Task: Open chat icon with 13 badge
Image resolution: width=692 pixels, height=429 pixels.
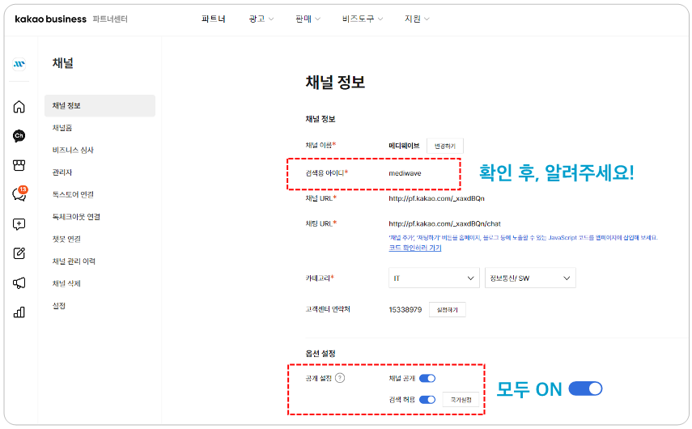Action: point(20,193)
